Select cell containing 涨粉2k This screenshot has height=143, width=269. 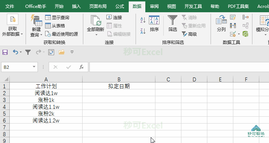tap(46, 113)
